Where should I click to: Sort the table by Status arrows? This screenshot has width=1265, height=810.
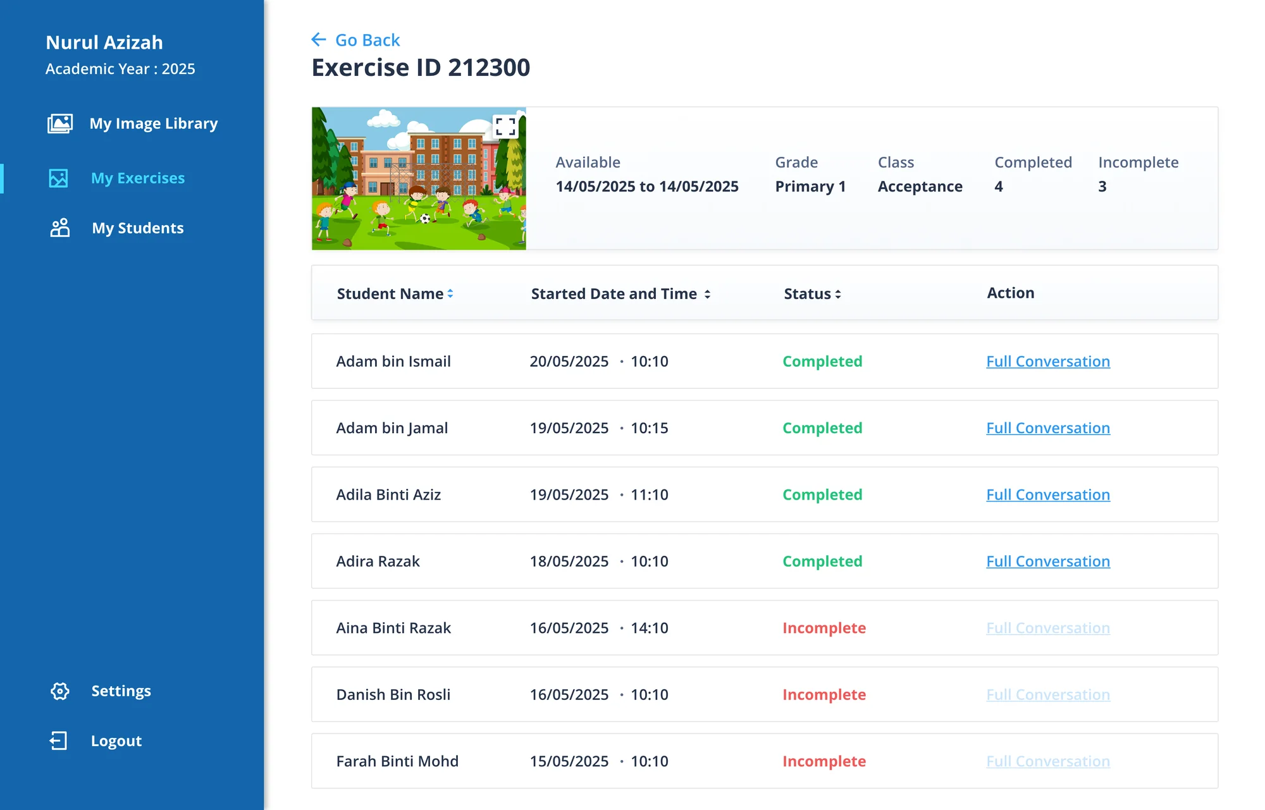[x=837, y=294]
